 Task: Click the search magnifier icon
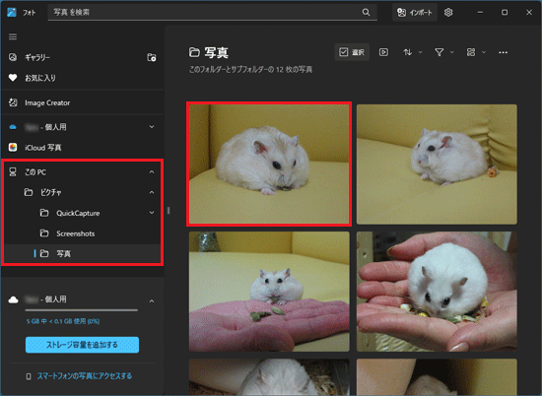366,13
